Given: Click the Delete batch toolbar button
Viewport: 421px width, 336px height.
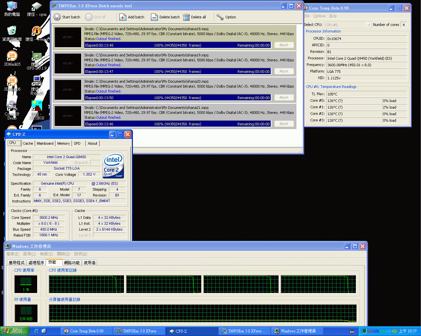Looking at the screenshot, I should (x=165, y=17).
